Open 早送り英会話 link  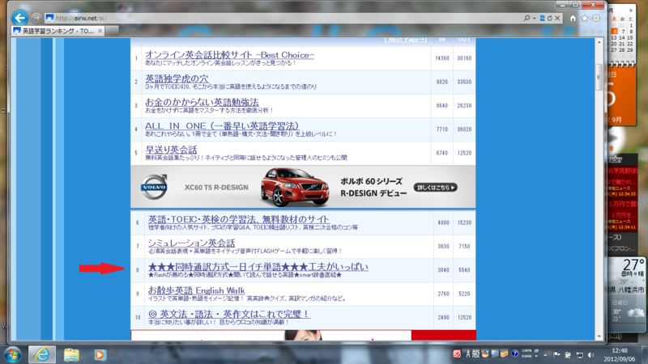click(x=171, y=150)
